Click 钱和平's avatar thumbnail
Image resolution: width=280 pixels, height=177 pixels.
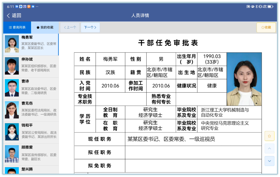coord(12,132)
